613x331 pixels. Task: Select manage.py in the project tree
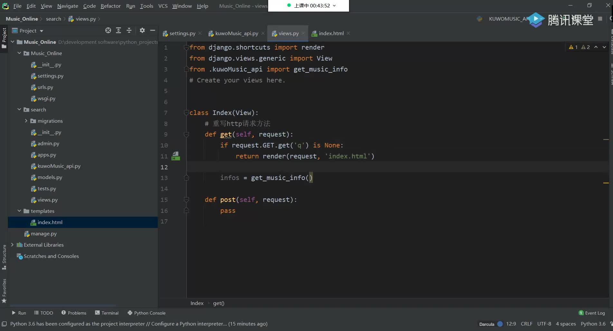[43, 233]
